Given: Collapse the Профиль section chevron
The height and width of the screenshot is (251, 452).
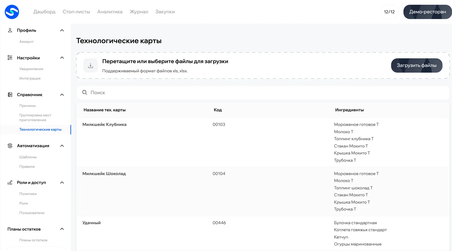Looking at the screenshot, I should (x=62, y=30).
